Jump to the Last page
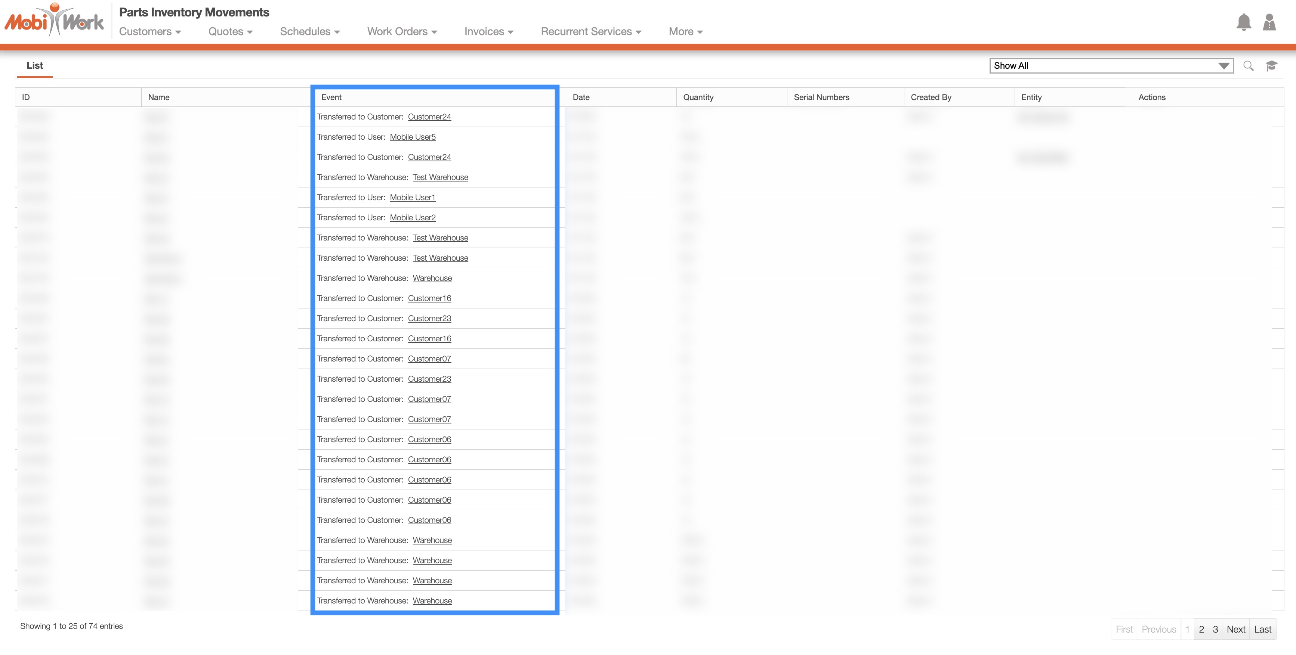Screen dimensions: 1296x655 point(1262,629)
